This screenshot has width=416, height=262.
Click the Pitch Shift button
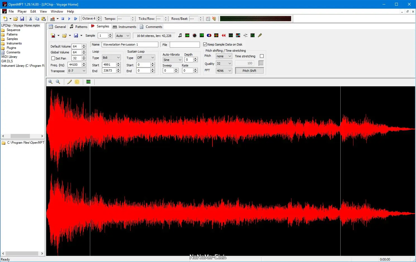click(x=249, y=71)
